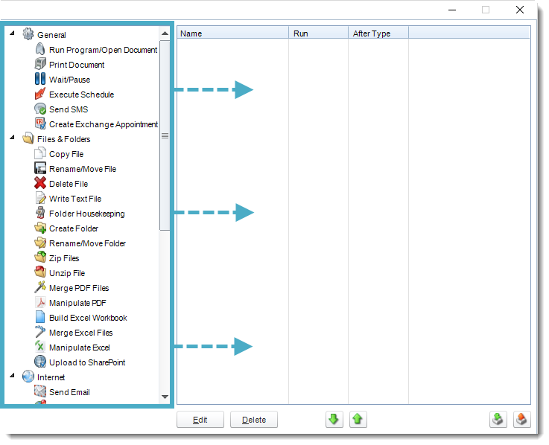Click the Manipulate PDF icon
549x445 pixels.
[x=40, y=302]
